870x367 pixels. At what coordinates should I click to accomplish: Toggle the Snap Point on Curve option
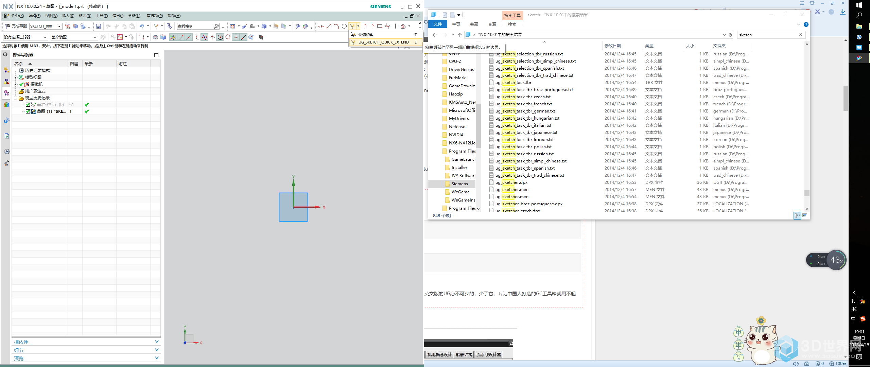click(x=244, y=37)
